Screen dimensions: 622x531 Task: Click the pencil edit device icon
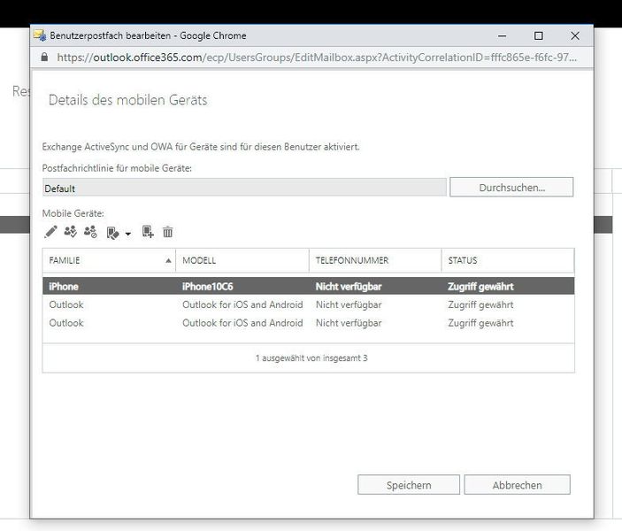pos(50,232)
